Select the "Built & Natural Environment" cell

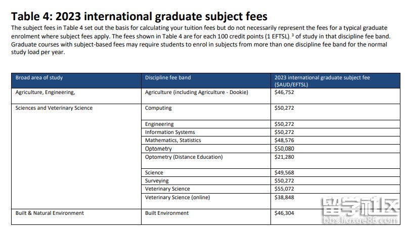tap(50, 213)
